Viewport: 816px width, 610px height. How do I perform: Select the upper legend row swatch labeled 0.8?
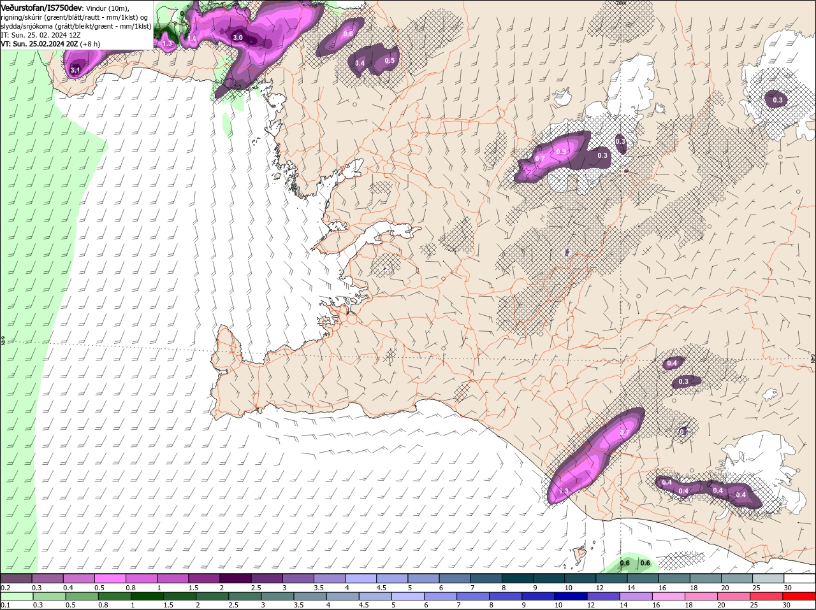coord(141,578)
